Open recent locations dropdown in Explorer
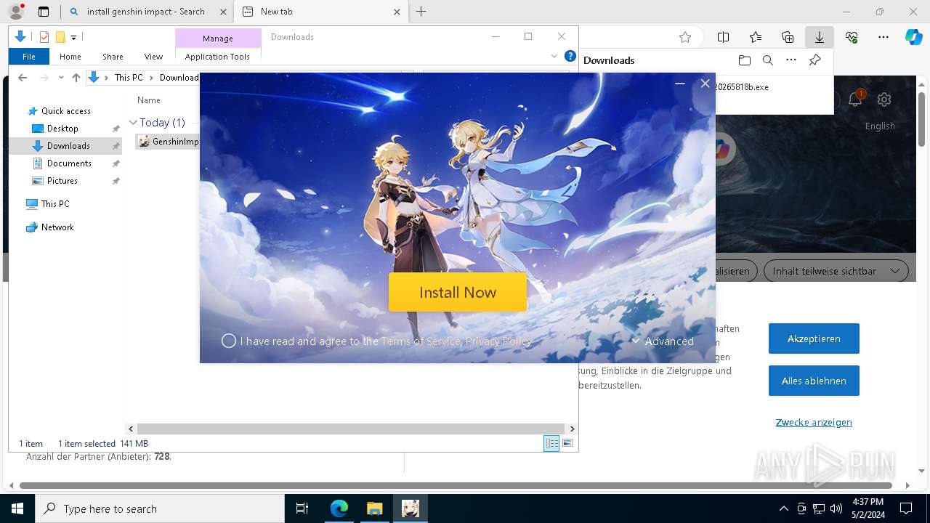Image resolution: width=930 pixels, height=523 pixels. coord(61,78)
